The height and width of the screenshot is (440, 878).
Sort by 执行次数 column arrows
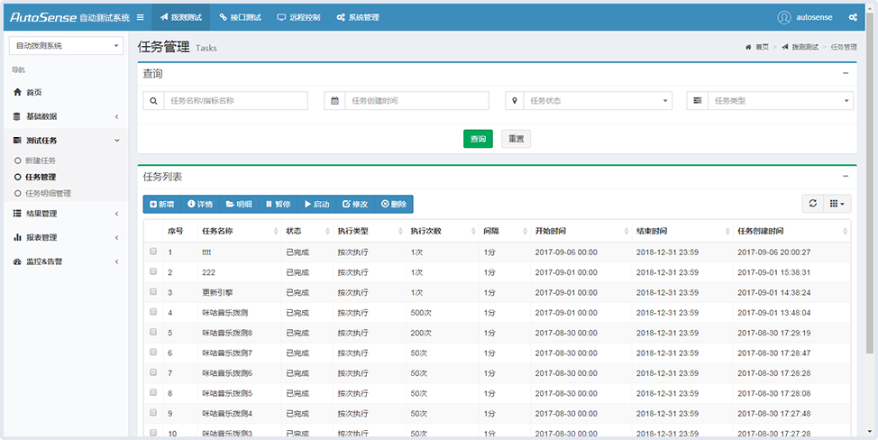[x=474, y=231]
